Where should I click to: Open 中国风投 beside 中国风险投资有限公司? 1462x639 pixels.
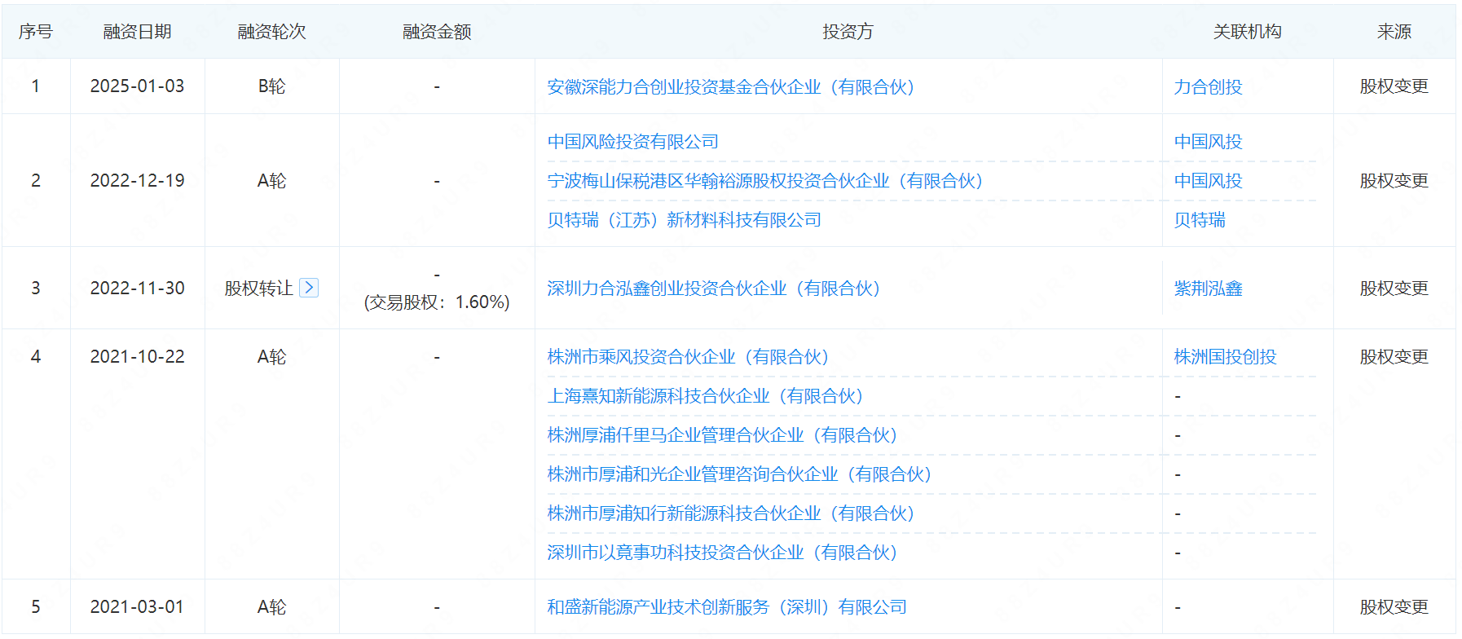tap(1208, 142)
